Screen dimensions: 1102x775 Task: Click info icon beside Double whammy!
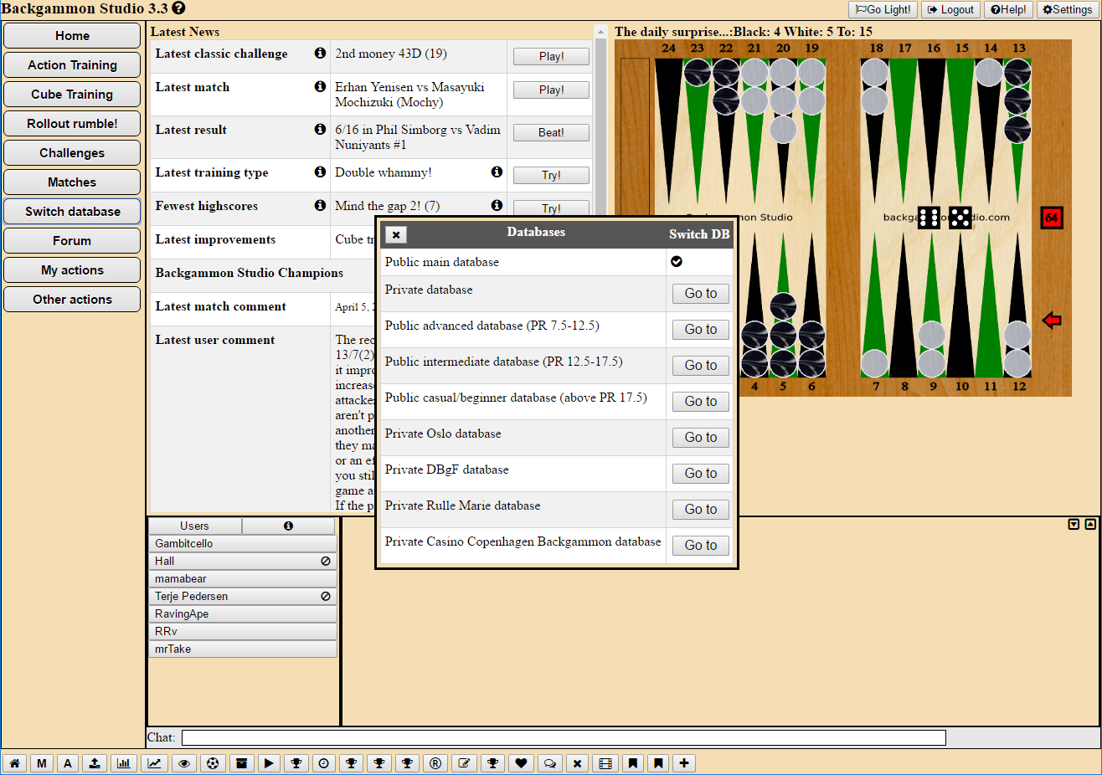coord(497,172)
